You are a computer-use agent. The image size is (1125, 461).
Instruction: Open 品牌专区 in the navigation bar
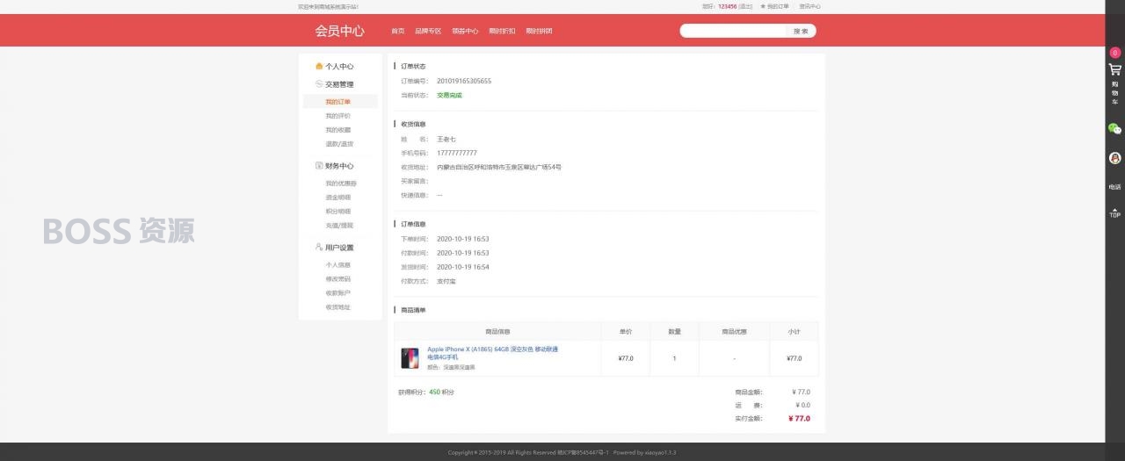428,31
